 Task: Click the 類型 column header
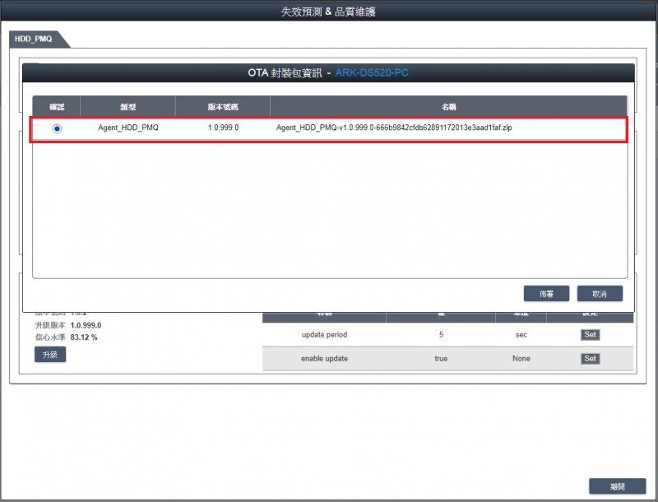[127, 107]
